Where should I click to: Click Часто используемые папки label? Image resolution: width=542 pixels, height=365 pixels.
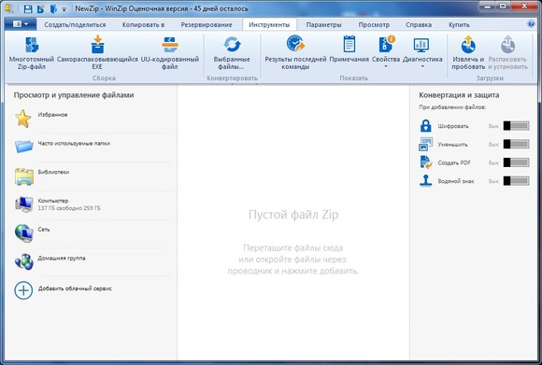(74, 144)
